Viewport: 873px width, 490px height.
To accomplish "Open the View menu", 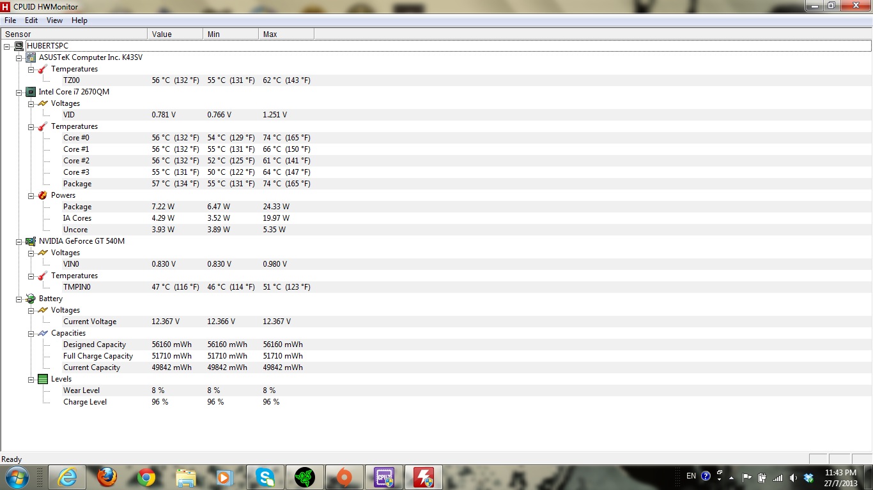I will click(x=55, y=20).
